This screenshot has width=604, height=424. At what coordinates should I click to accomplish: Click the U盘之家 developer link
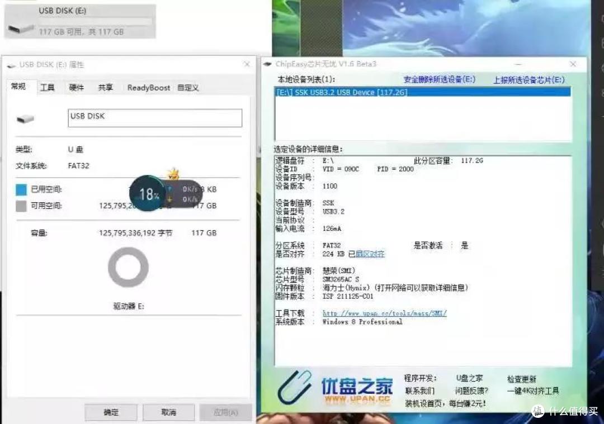(469, 378)
